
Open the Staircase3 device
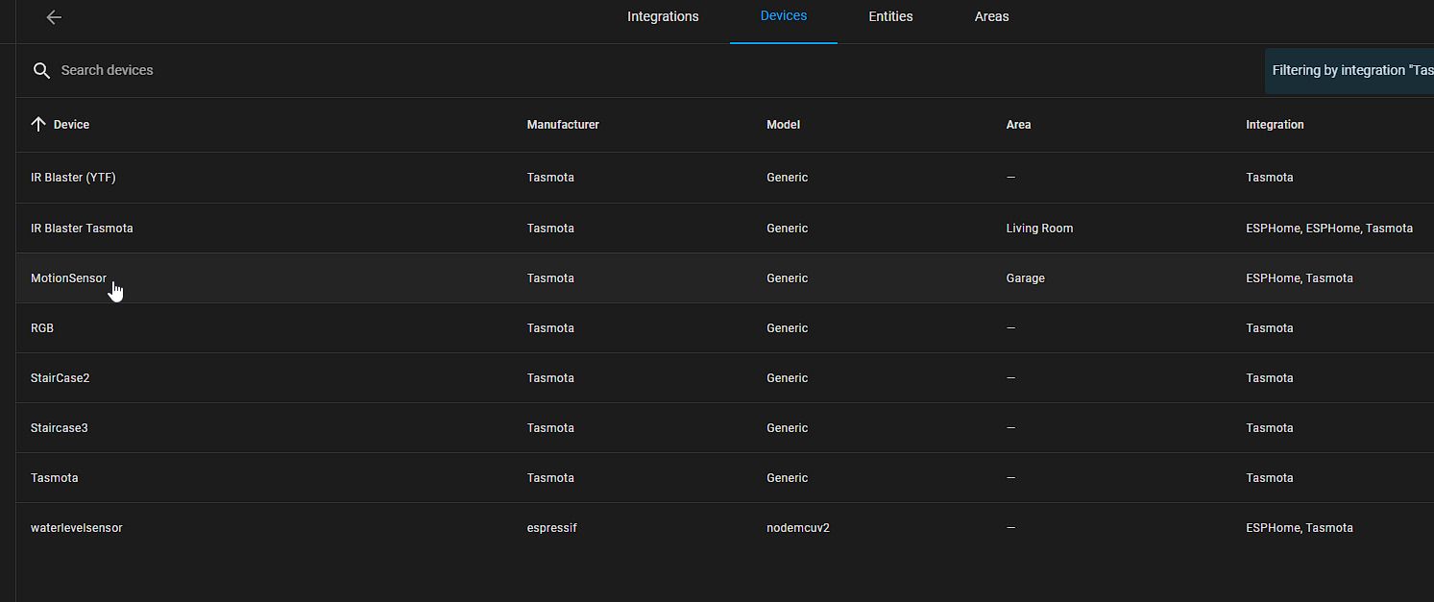coord(59,428)
